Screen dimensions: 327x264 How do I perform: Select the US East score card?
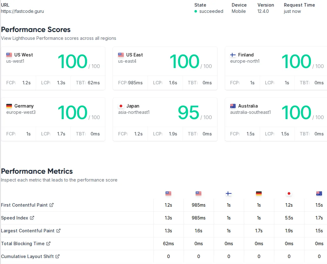[165, 68]
